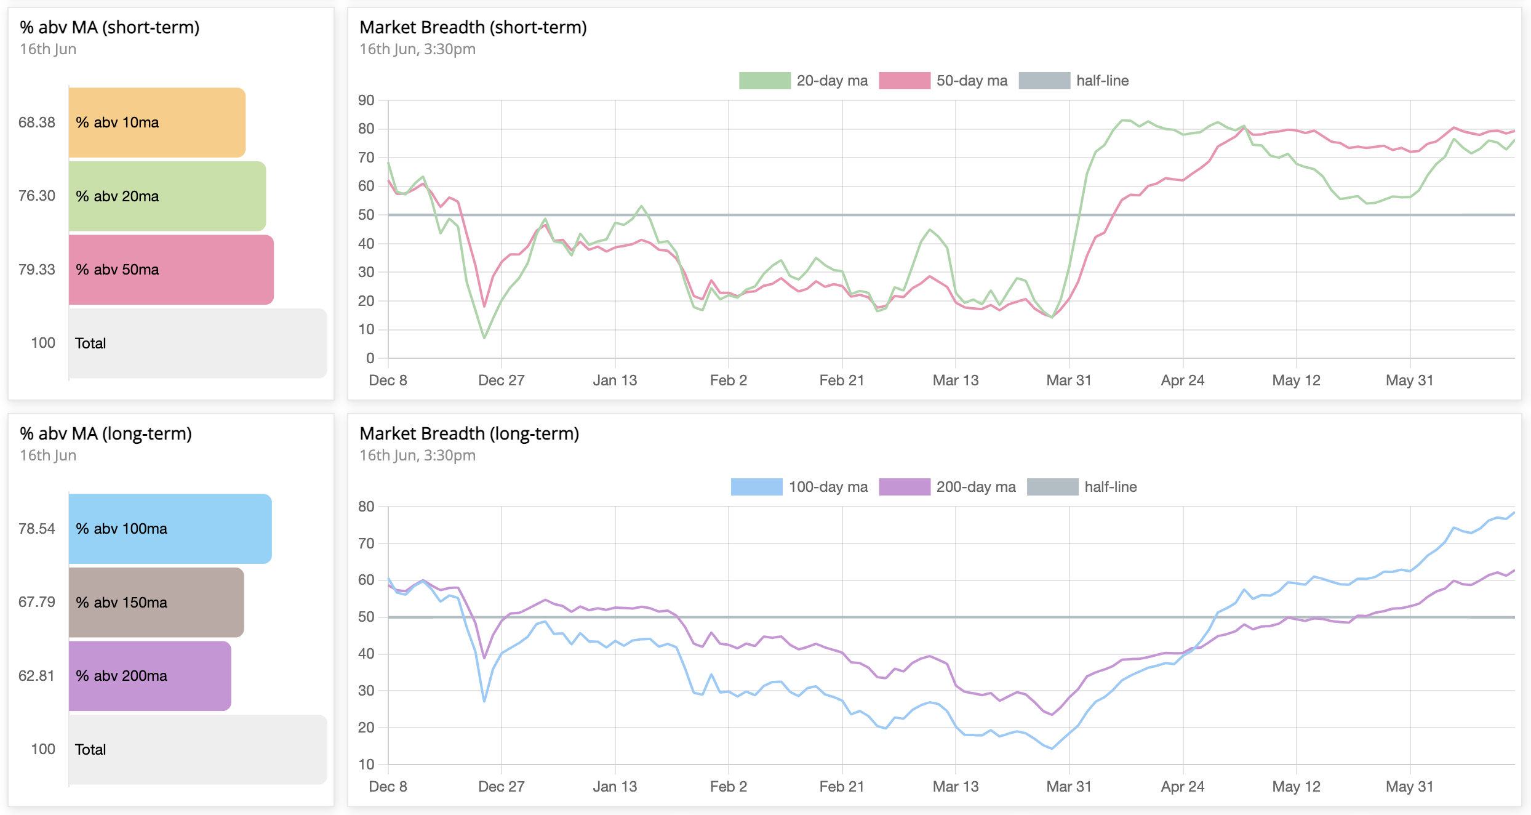Viewport: 1531px width, 815px height.
Task: Click 'Market Breadth (long-term)' heading
Action: [470, 434]
